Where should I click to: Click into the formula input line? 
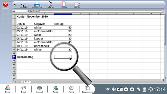[x=101, y=11]
